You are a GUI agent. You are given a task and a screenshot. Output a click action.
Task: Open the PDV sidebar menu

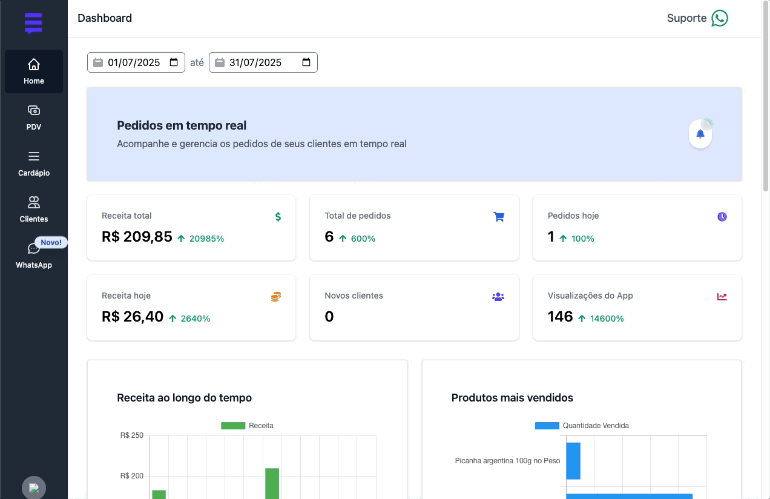point(34,117)
